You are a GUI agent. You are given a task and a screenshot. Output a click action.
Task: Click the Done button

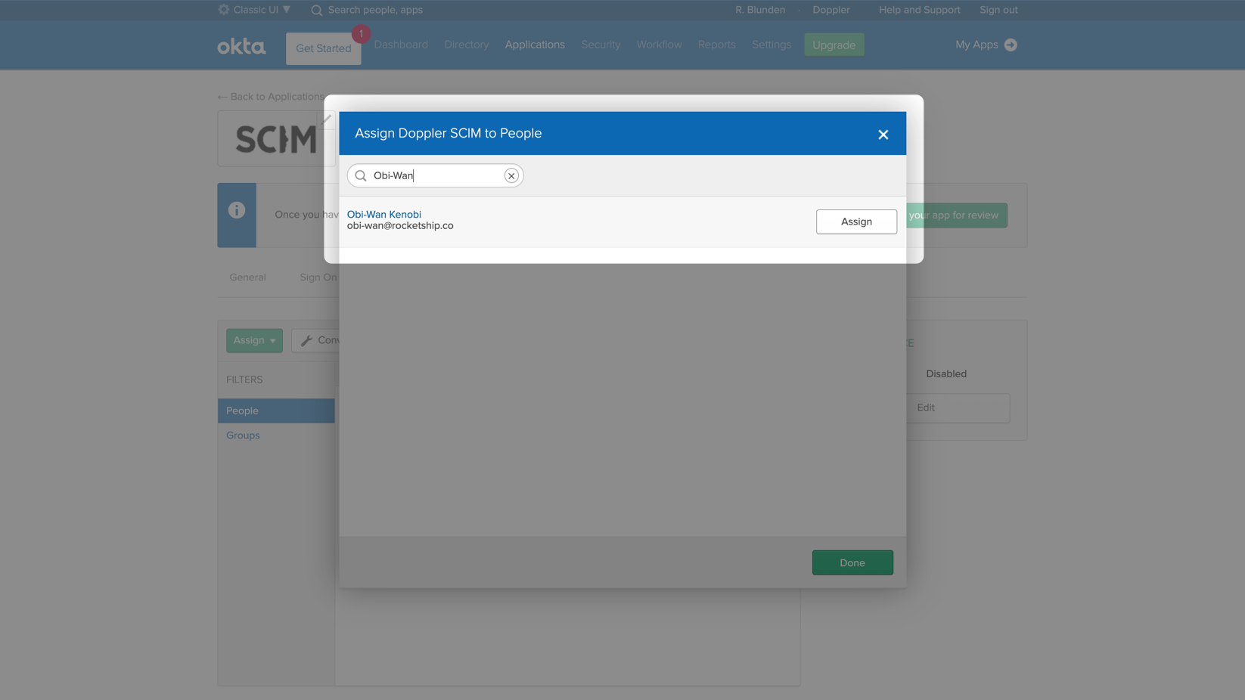tap(852, 562)
